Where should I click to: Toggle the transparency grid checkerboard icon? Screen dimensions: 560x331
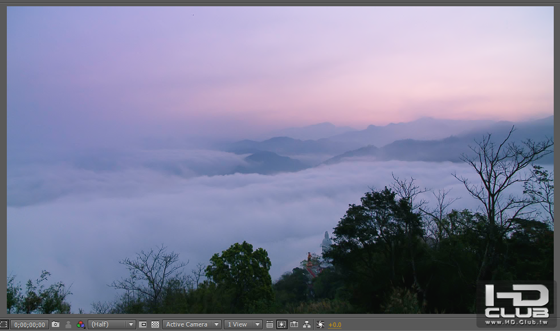coord(156,324)
